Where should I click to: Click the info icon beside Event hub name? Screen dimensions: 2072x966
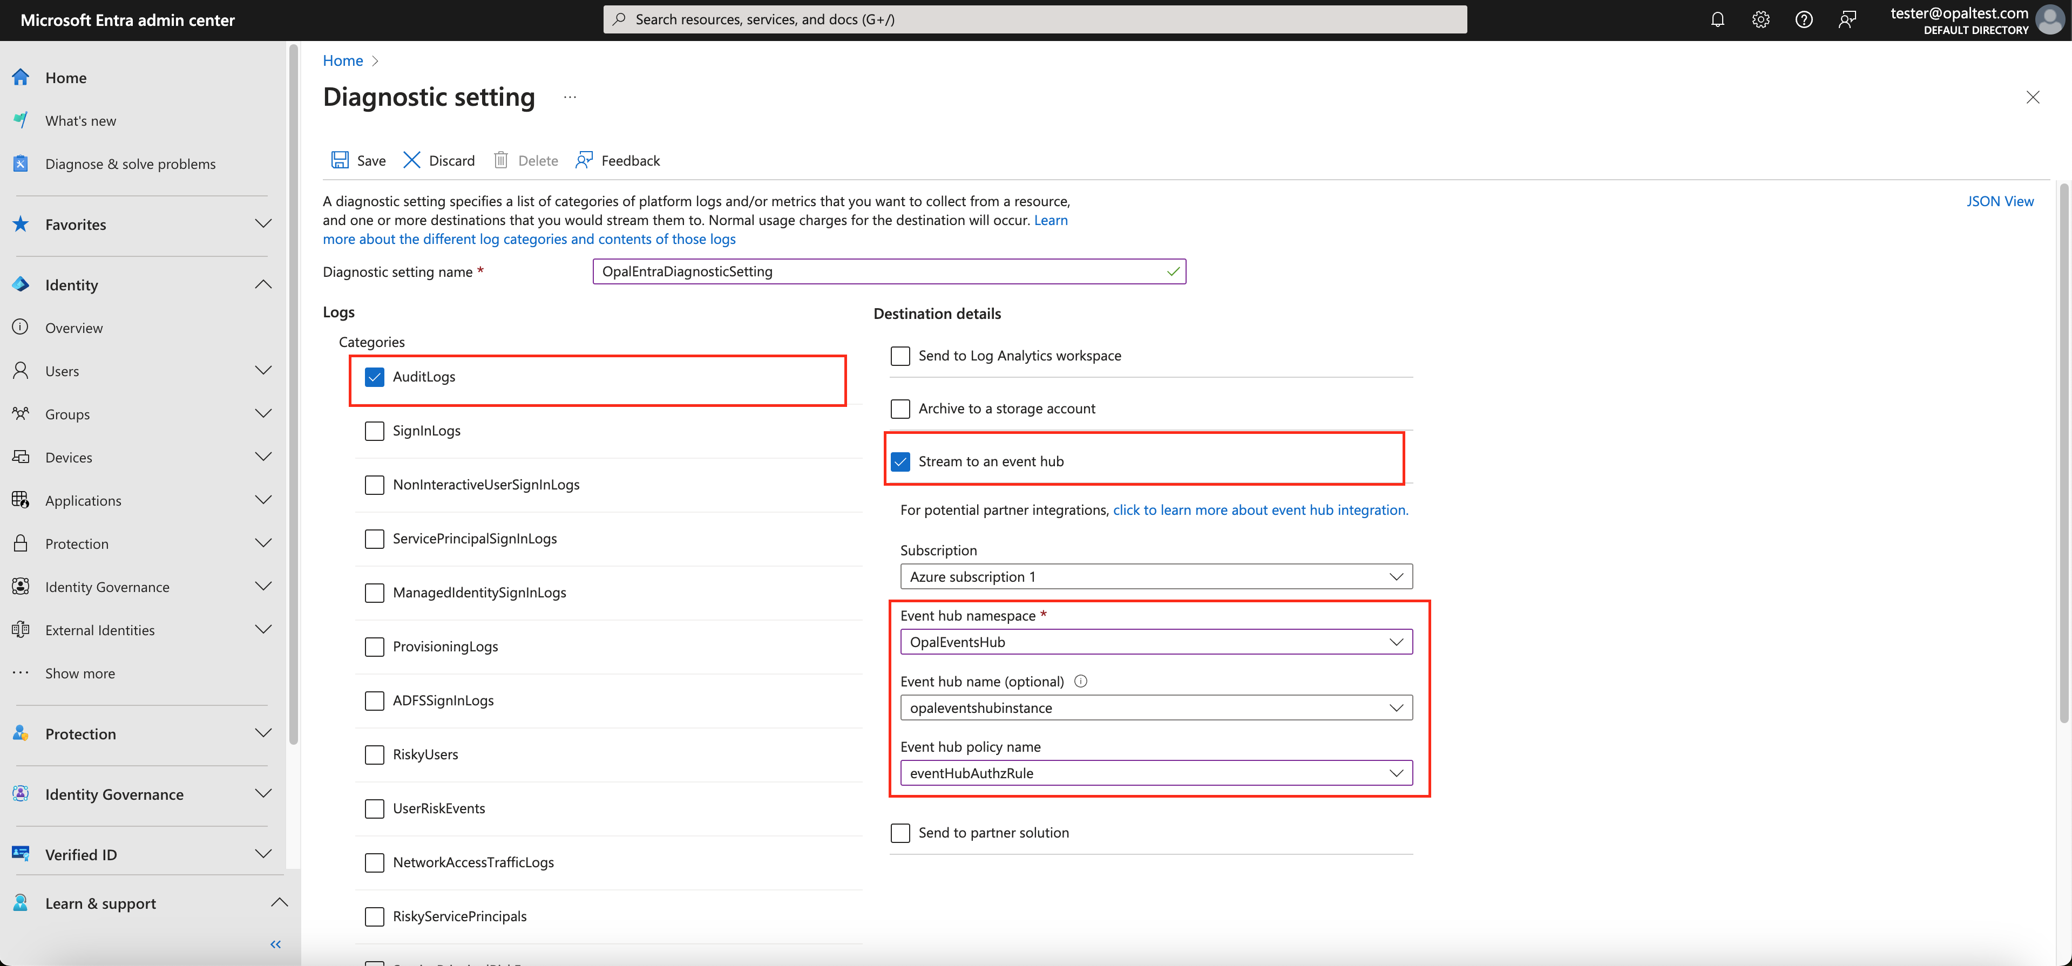[1081, 681]
